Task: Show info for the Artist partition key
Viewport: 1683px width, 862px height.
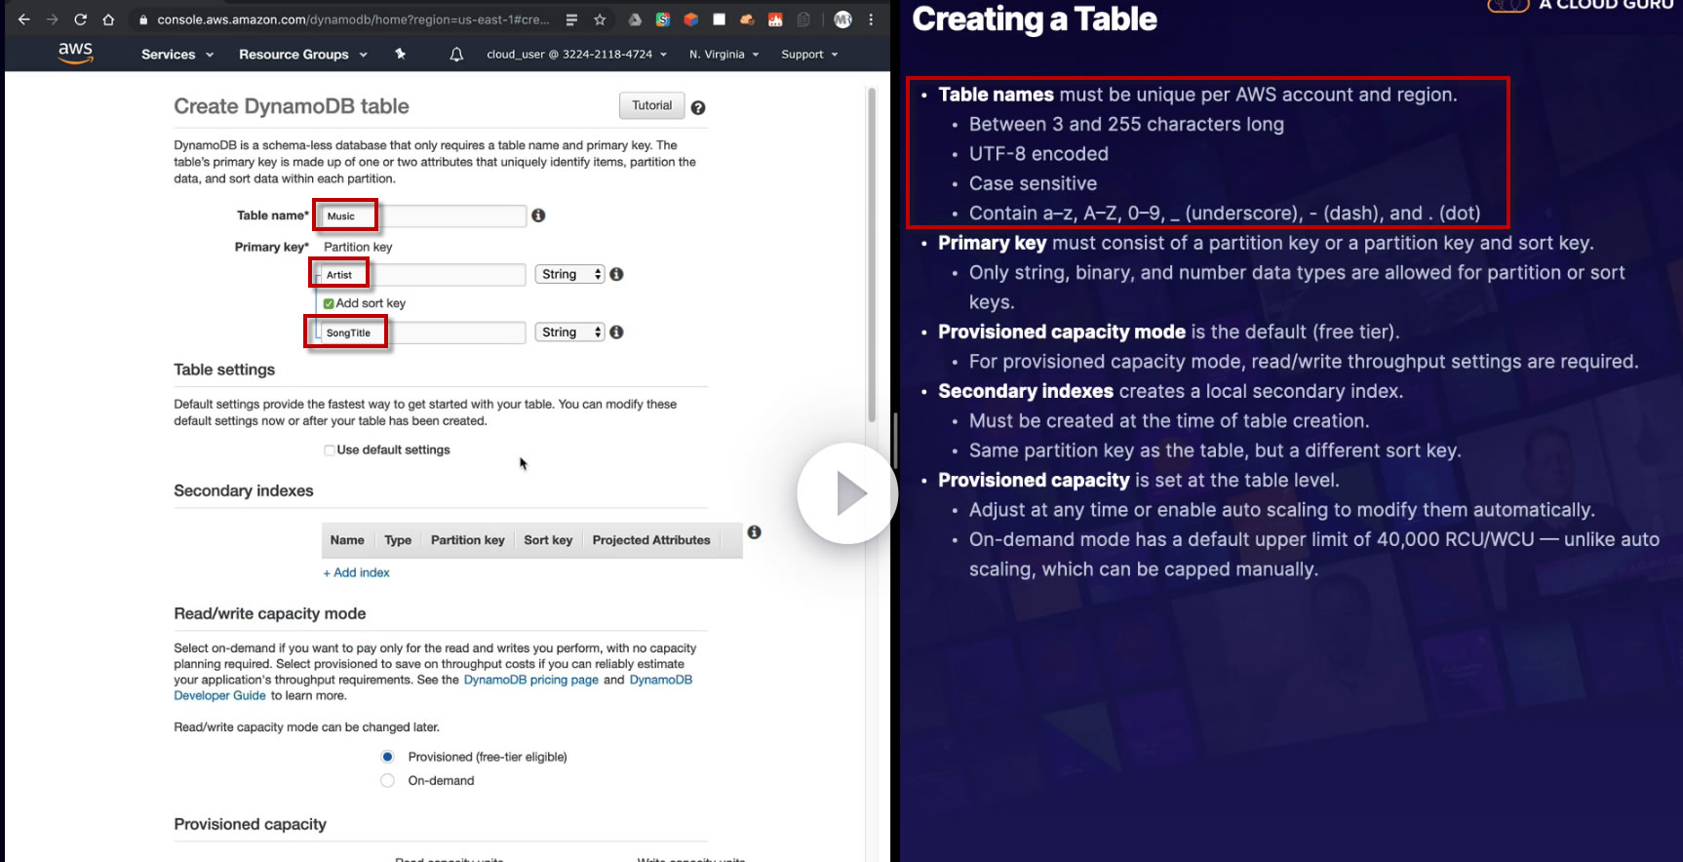Action: 616,274
